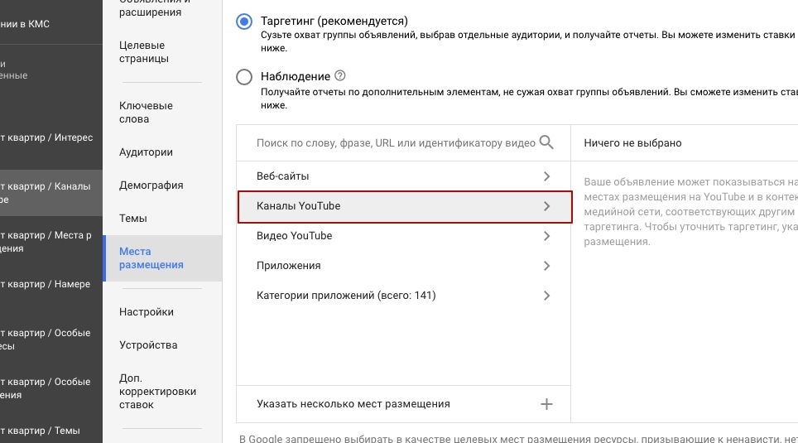Click the placement search input field
This screenshot has width=798, height=443.
(396, 143)
